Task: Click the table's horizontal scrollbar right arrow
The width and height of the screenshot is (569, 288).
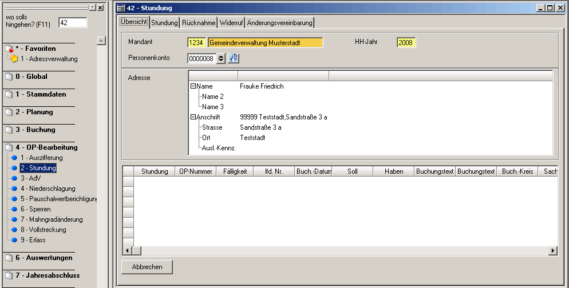Action: point(553,251)
